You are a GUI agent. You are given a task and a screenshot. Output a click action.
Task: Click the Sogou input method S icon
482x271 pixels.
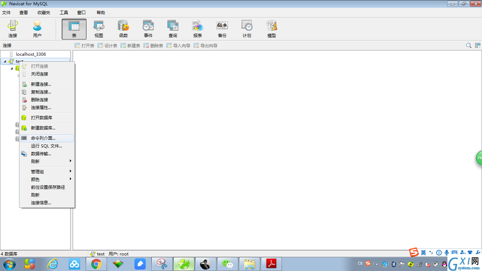coord(414,252)
